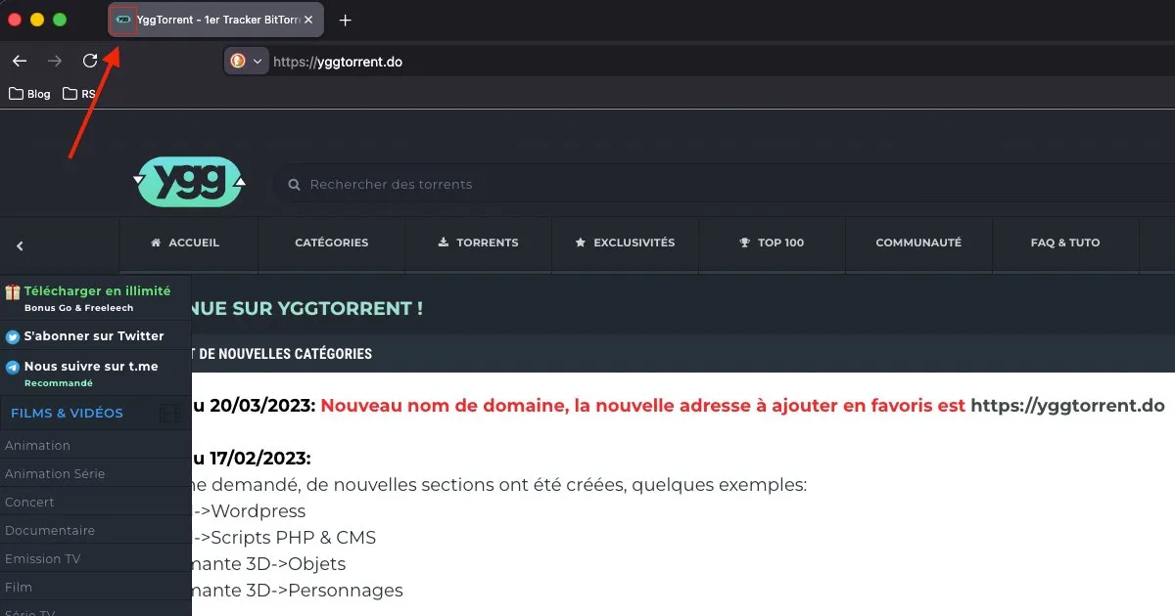Click the Nous suivre sur t.me link
The width and height of the screenshot is (1175, 616).
[x=91, y=367]
